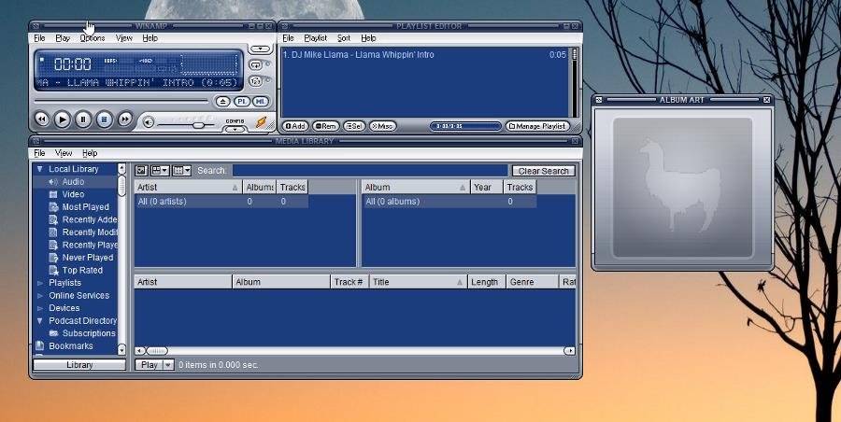Stop playback with the Stop button

coord(104,120)
